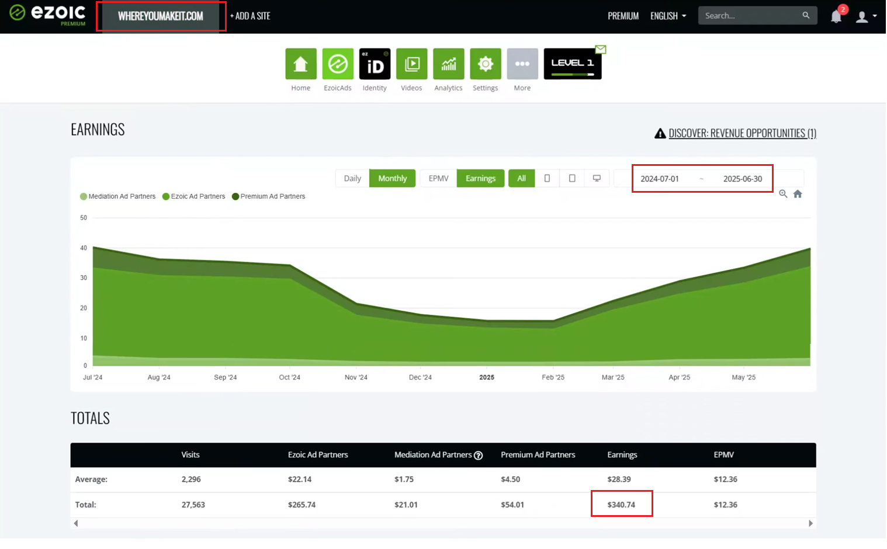
Task: Show EPMV in the chart
Action: point(439,178)
